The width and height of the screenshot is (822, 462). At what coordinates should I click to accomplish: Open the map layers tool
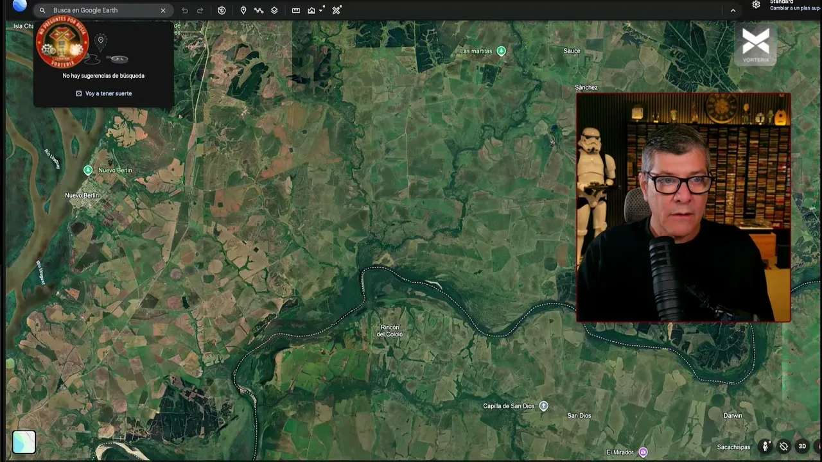274,10
